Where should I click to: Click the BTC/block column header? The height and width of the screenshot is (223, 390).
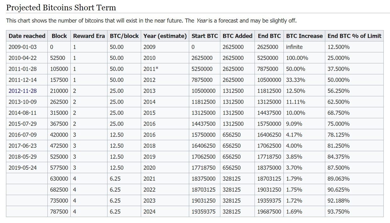tap(124, 36)
